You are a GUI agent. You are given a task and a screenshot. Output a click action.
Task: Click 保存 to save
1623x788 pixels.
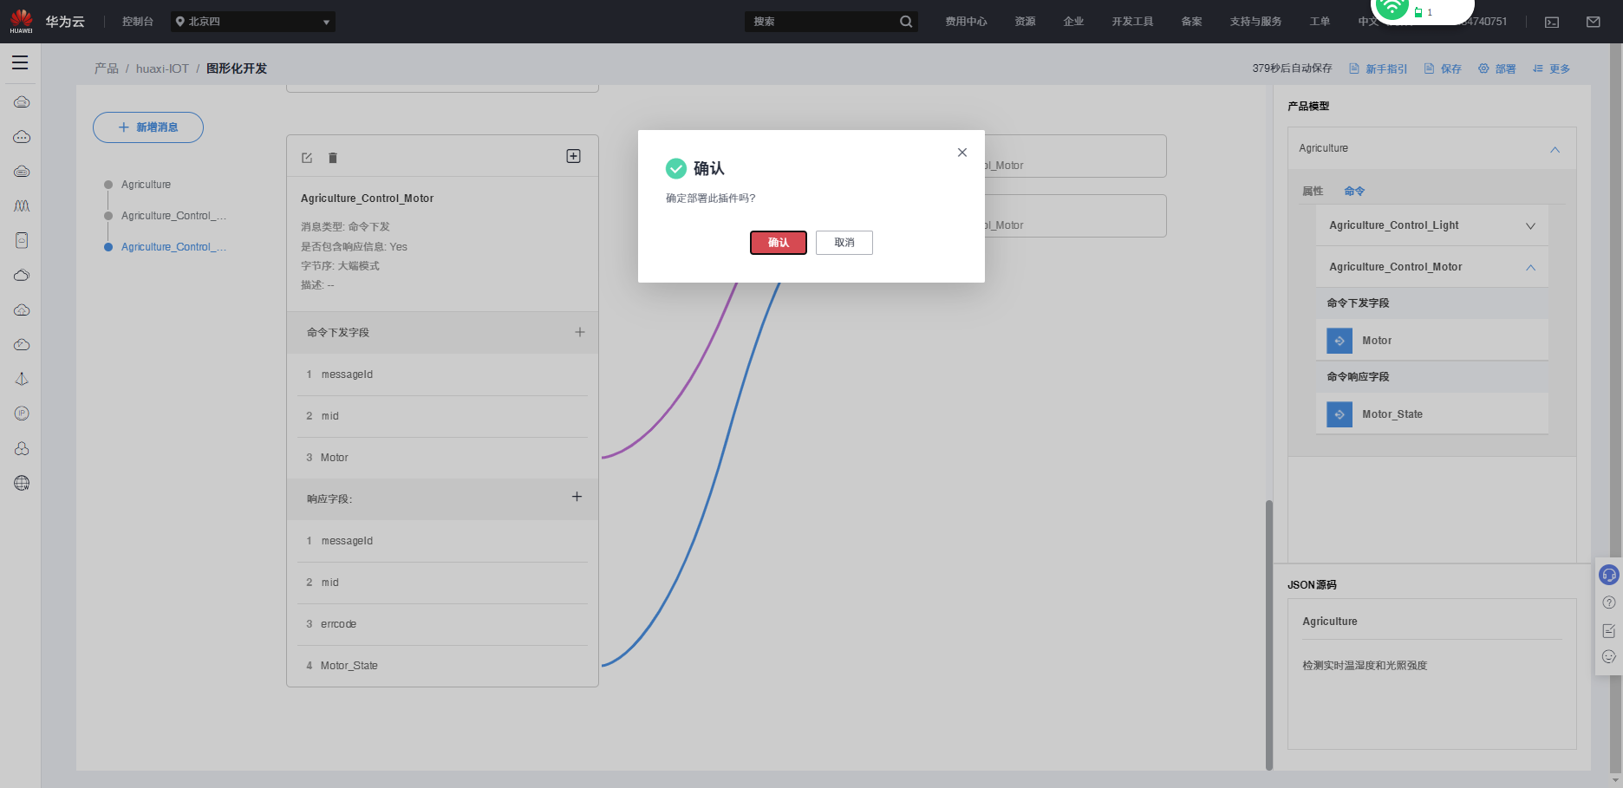pyautogui.click(x=1443, y=68)
